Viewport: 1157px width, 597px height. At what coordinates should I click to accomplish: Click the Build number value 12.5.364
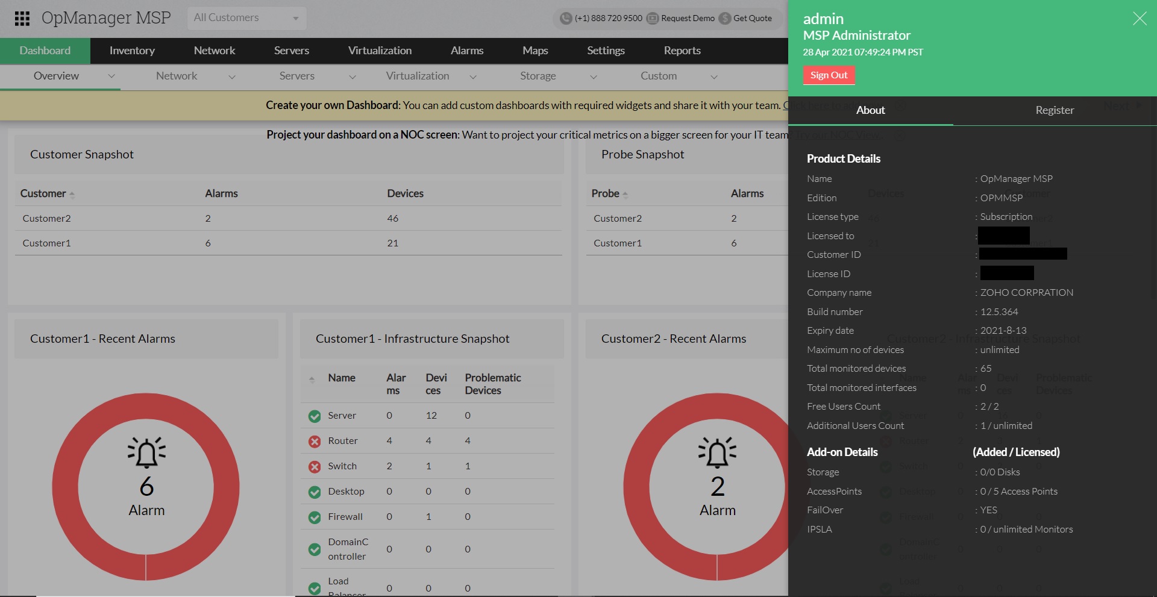coord(999,311)
